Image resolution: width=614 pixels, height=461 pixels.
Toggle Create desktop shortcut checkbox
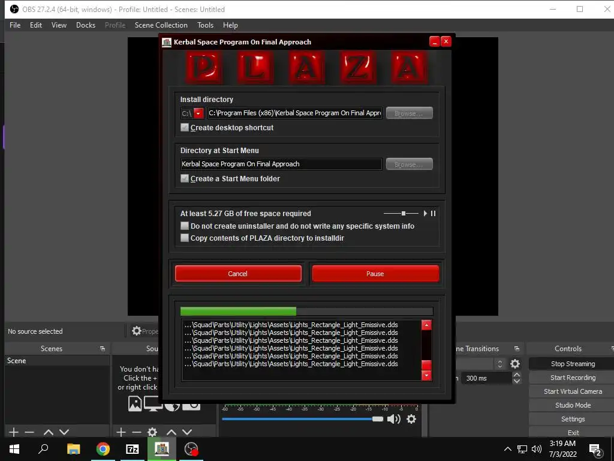(x=185, y=127)
